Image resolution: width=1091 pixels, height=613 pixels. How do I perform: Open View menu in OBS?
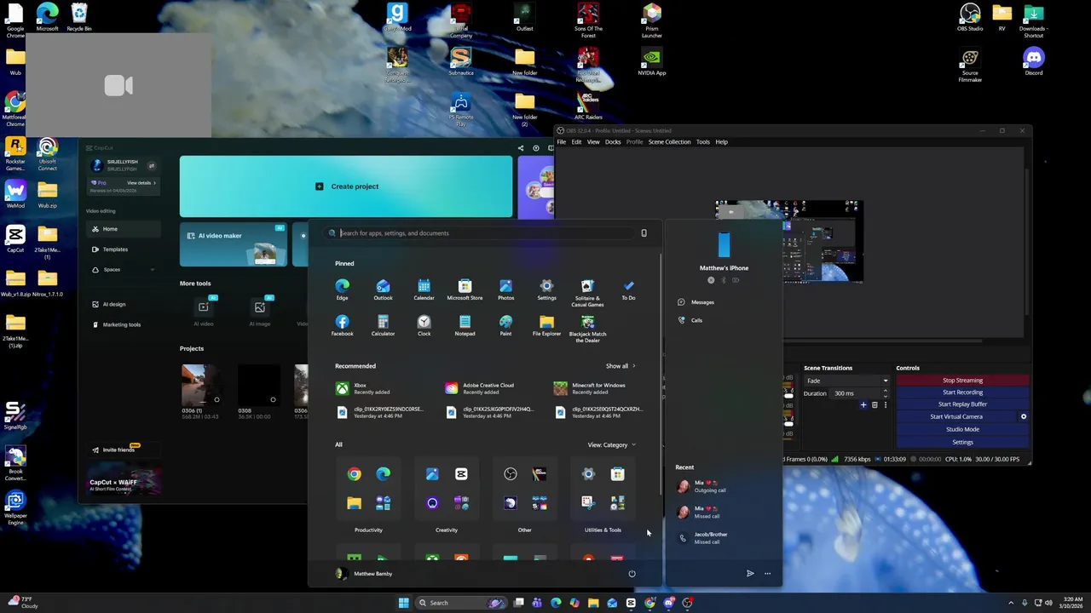[593, 142]
